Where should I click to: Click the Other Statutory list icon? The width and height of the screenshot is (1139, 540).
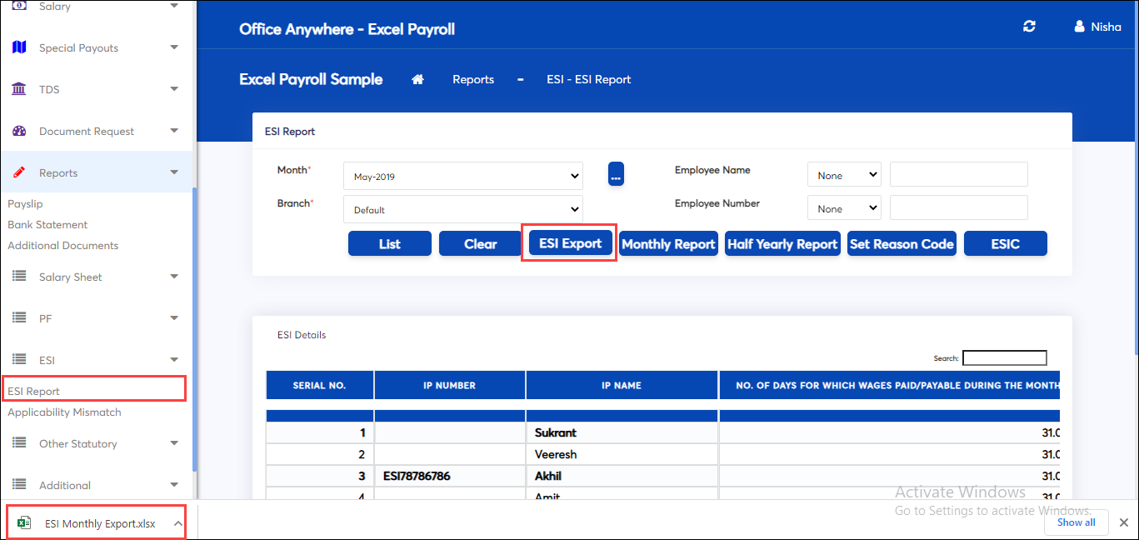[19, 443]
